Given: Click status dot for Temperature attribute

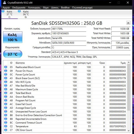Looking at the screenshot, I should coord(6,126).
